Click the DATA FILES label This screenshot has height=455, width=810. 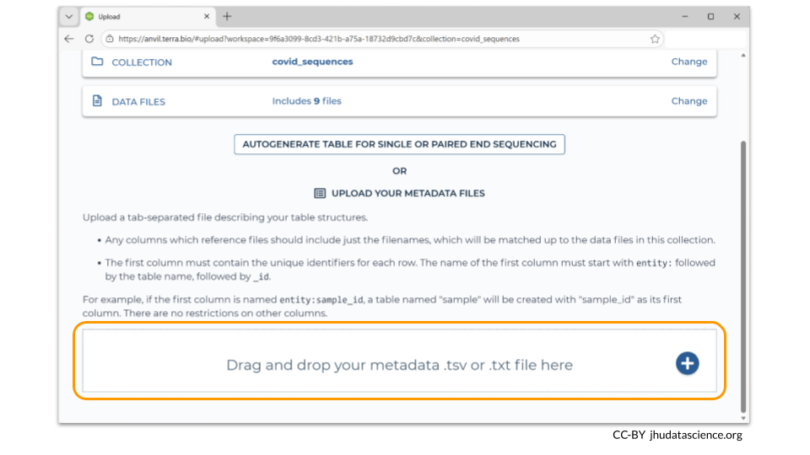[138, 102]
